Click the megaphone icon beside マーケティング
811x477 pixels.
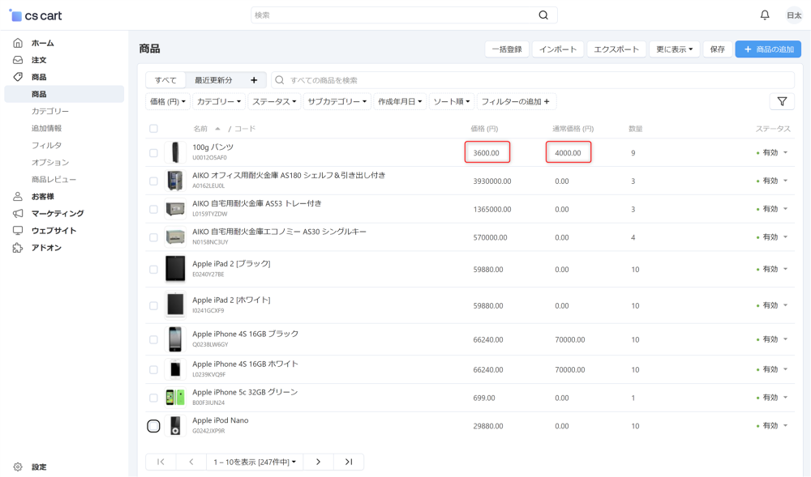click(x=18, y=213)
